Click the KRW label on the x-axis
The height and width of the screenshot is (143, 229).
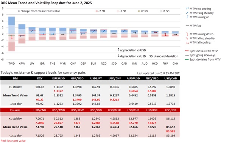tap(22, 64)
